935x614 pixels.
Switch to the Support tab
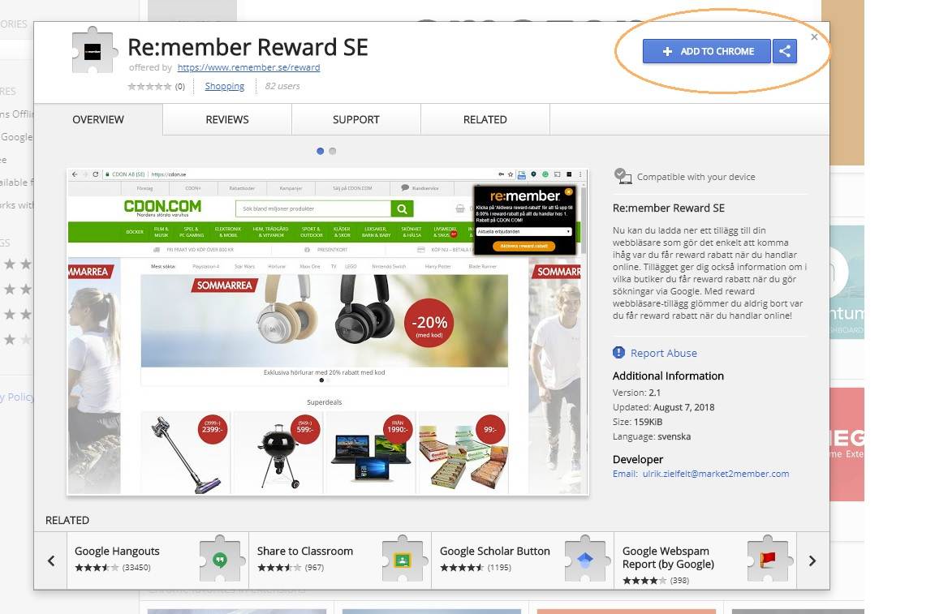tap(356, 119)
